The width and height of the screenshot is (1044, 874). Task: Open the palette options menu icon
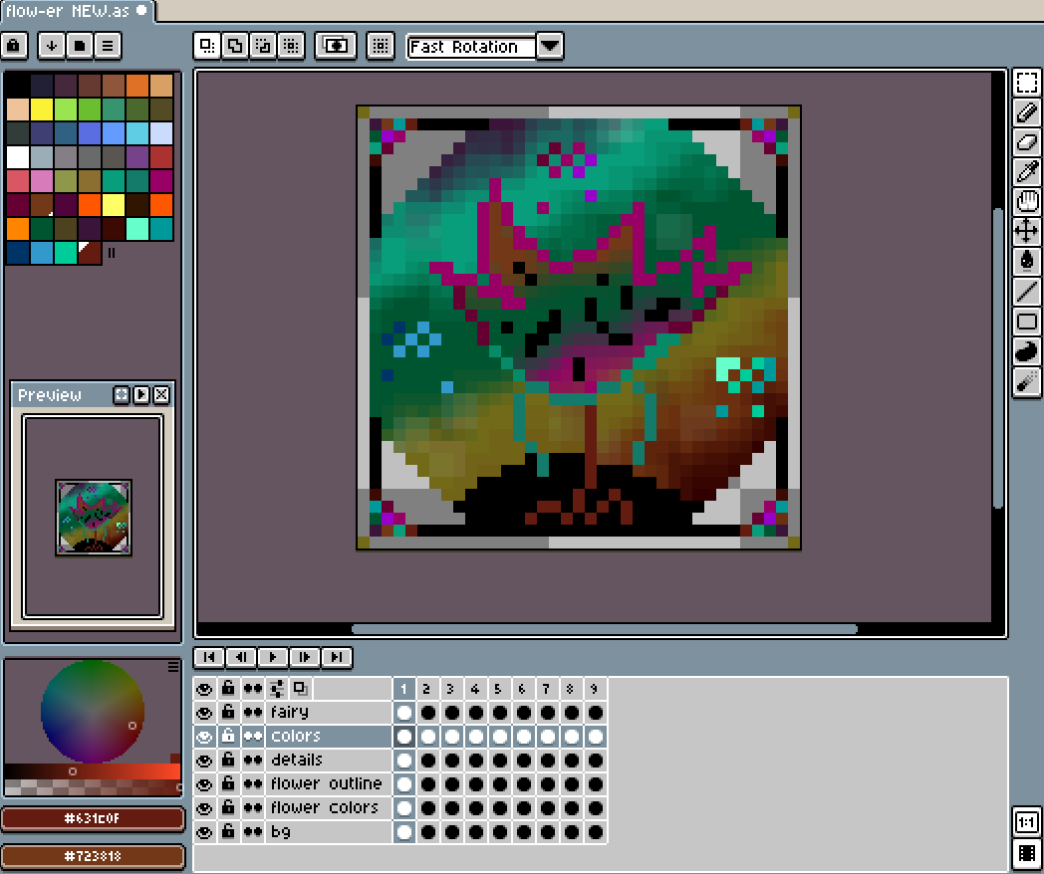(x=108, y=45)
